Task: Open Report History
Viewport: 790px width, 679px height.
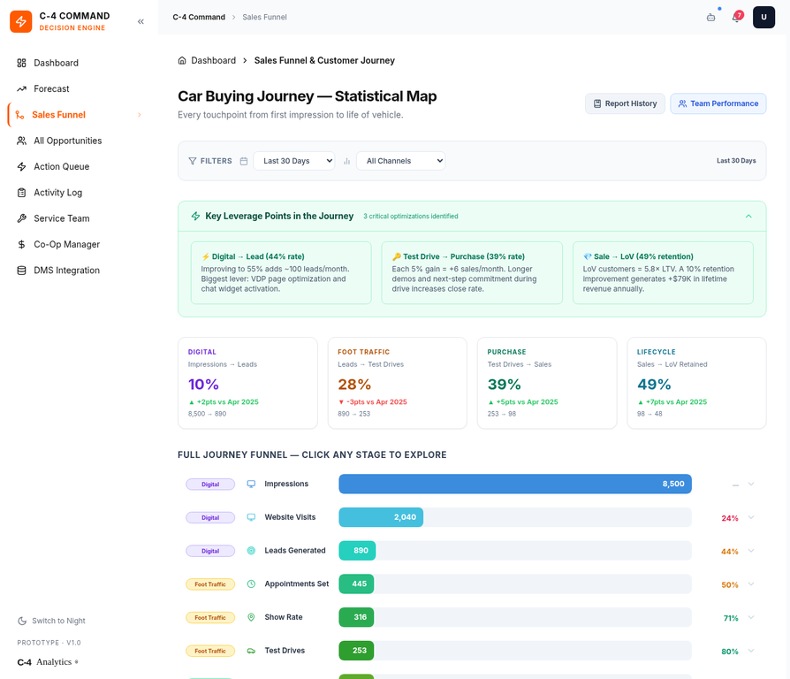Action: tap(625, 103)
